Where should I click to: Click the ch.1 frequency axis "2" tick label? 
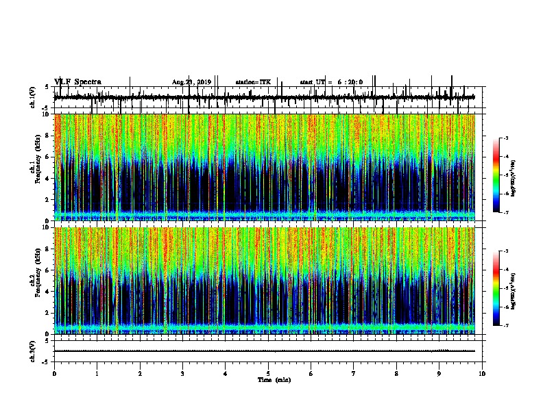click(48, 200)
